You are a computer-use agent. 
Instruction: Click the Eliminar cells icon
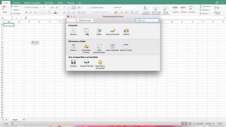[x=183, y=8]
